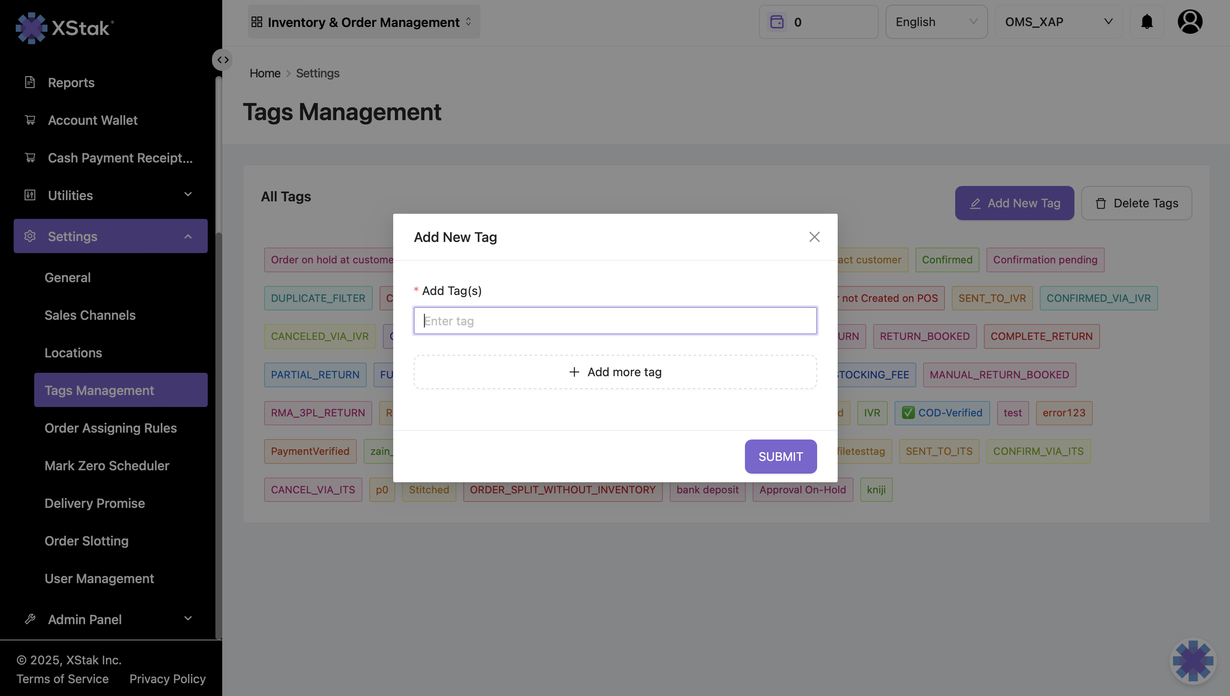
Task: Expand the Admin Panel chevron
Action: click(x=188, y=619)
